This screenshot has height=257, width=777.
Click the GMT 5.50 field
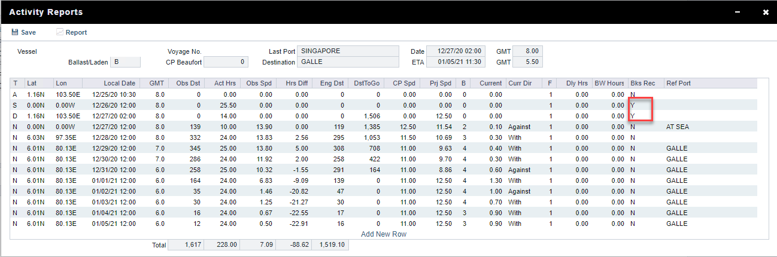[x=528, y=62]
